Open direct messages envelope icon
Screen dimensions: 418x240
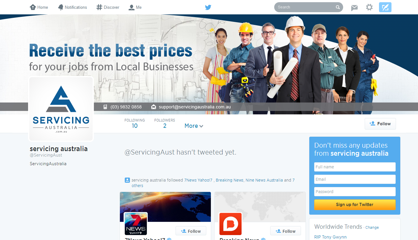(354, 7)
